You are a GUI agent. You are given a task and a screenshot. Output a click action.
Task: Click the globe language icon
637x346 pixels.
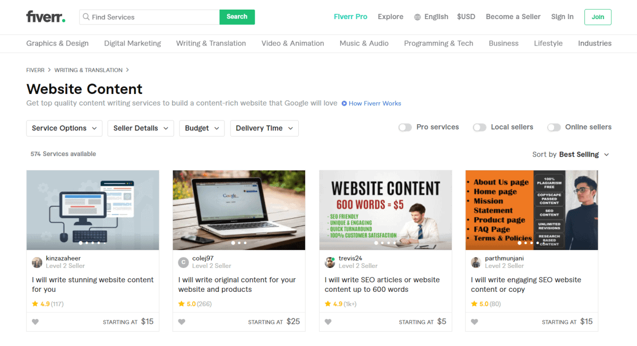click(x=417, y=17)
